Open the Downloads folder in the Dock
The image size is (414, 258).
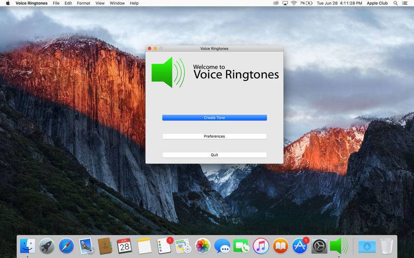pos(367,246)
